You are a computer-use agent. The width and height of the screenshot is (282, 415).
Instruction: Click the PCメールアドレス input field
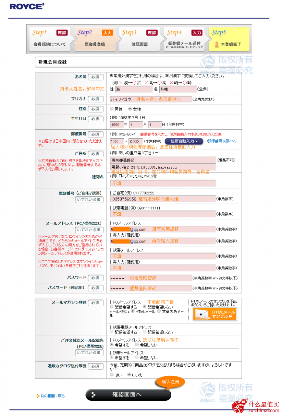pyautogui.click(x=163, y=229)
